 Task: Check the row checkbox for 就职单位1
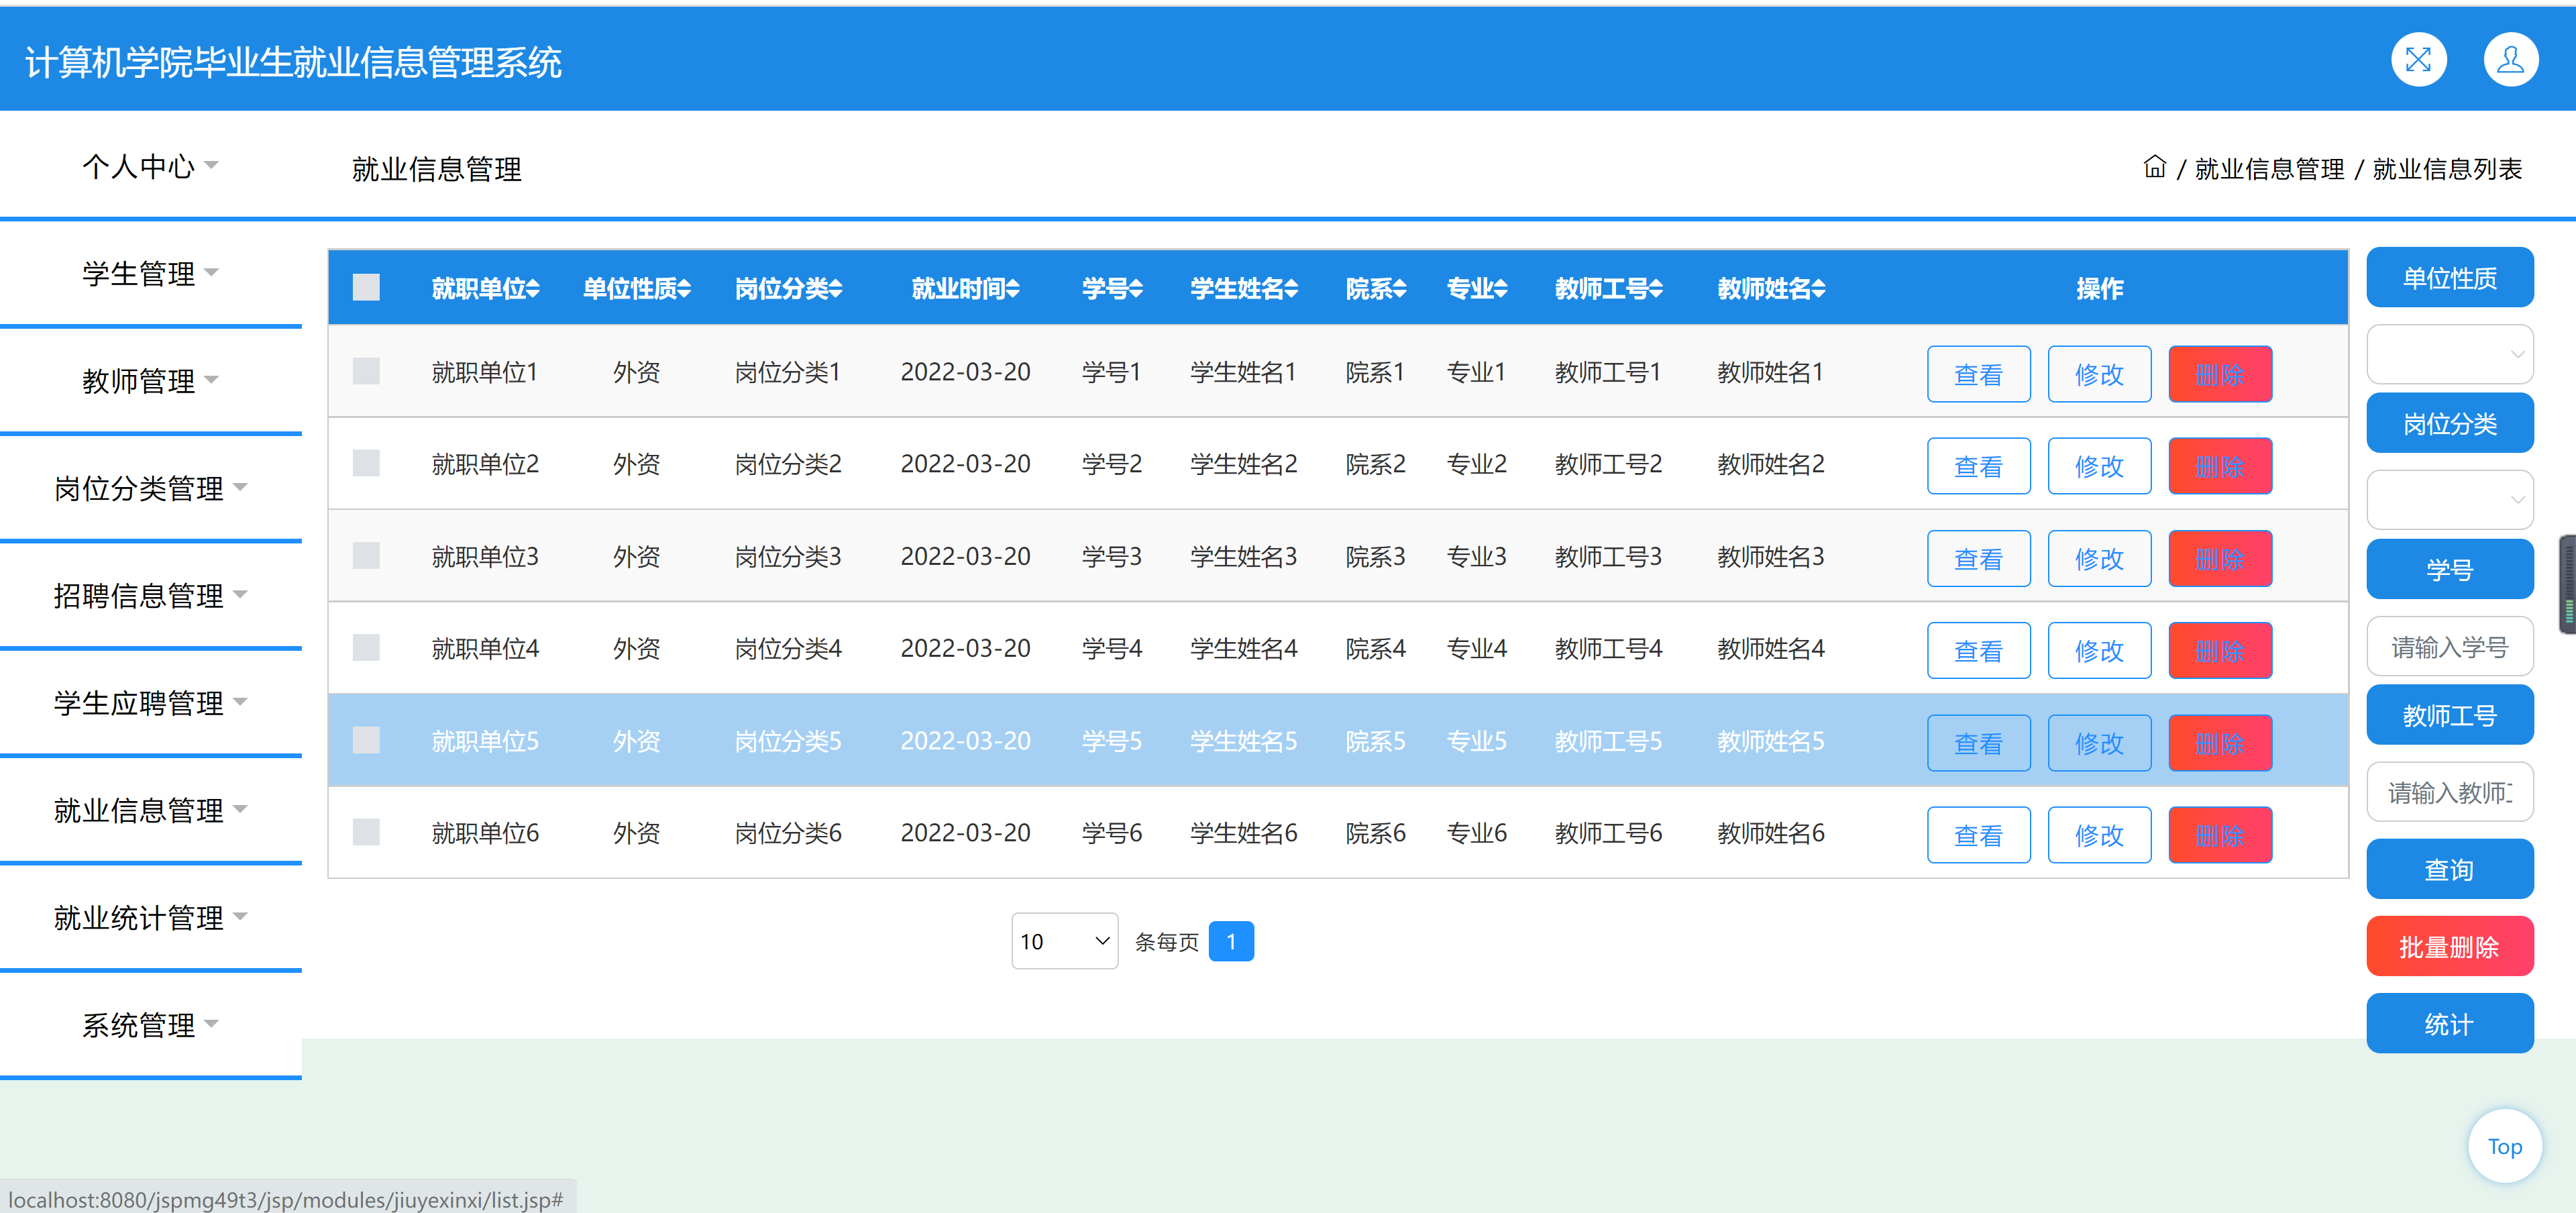(x=366, y=372)
